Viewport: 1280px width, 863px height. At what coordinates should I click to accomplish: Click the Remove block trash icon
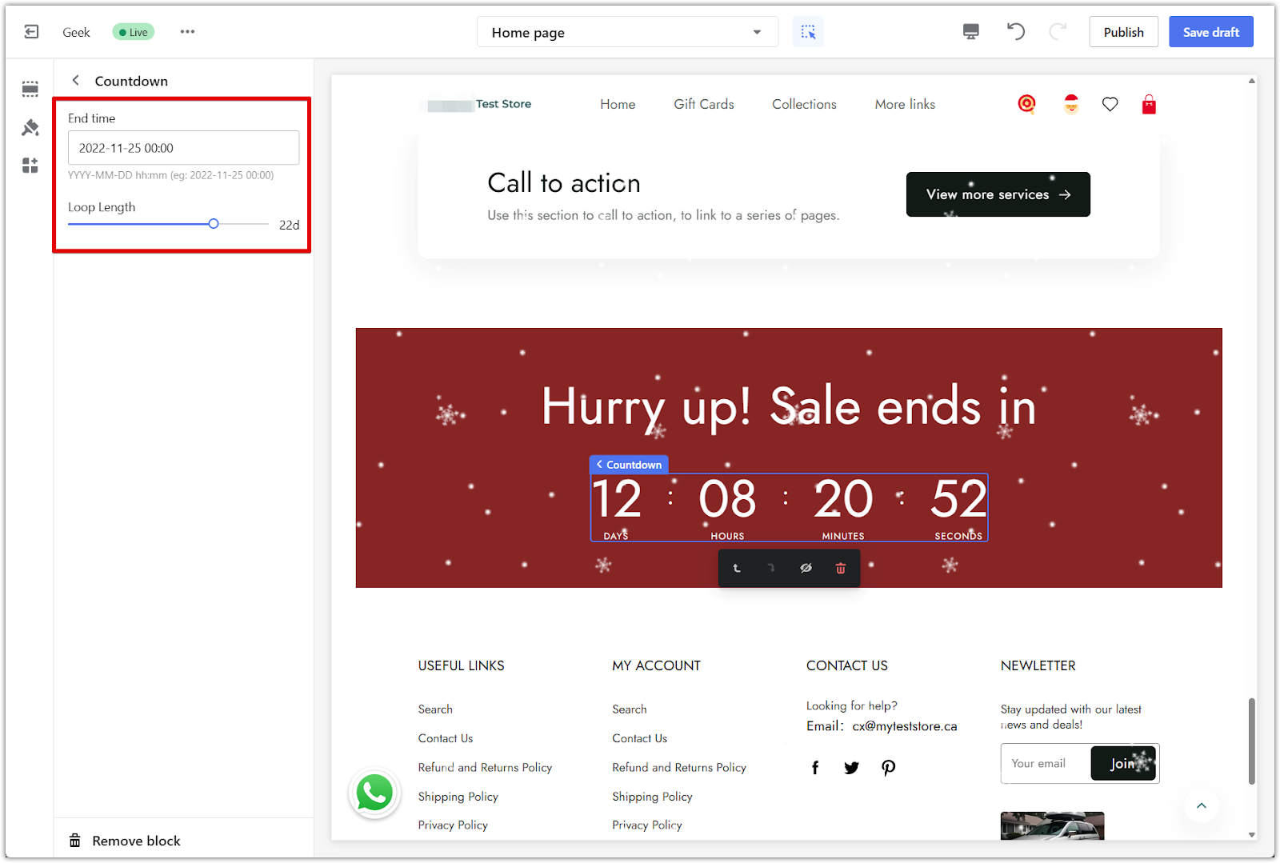(75, 841)
